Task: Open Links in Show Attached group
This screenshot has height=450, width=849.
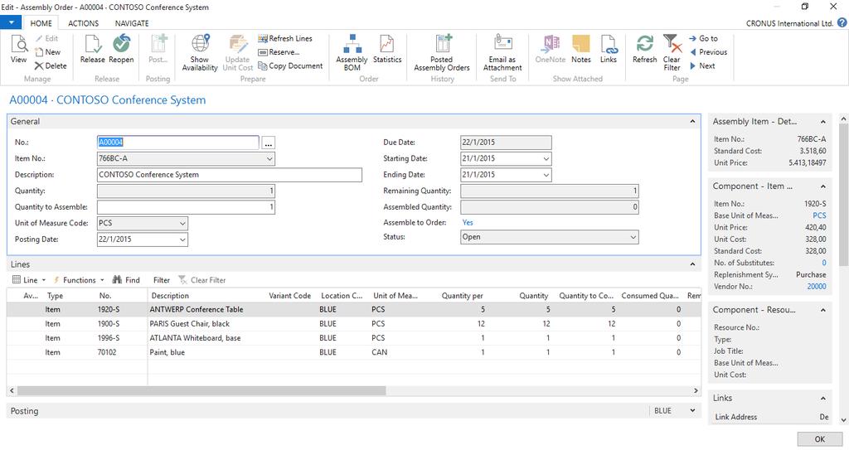Action: pos(608,49)
